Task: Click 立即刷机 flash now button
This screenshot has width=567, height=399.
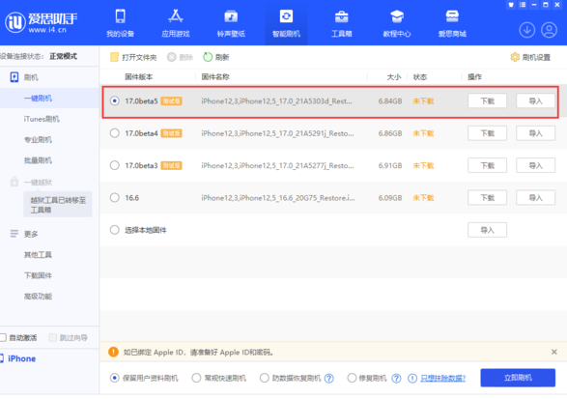Action: coord(518,378)
